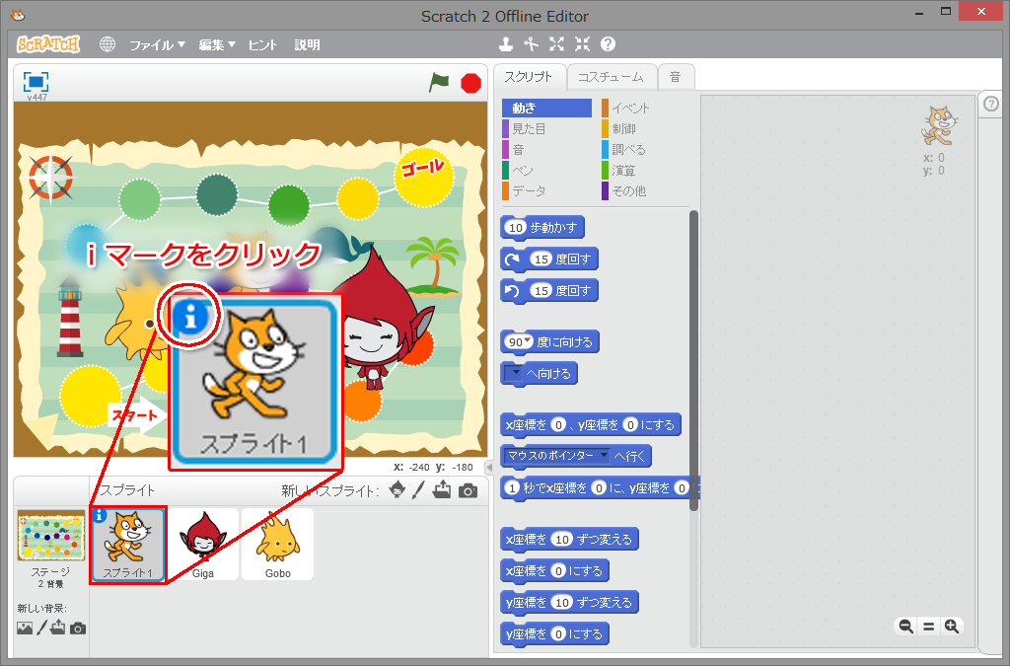This screenshot has width=1010, height=666.
Task: Upload a sprite from file
Action: coord(442,490)
